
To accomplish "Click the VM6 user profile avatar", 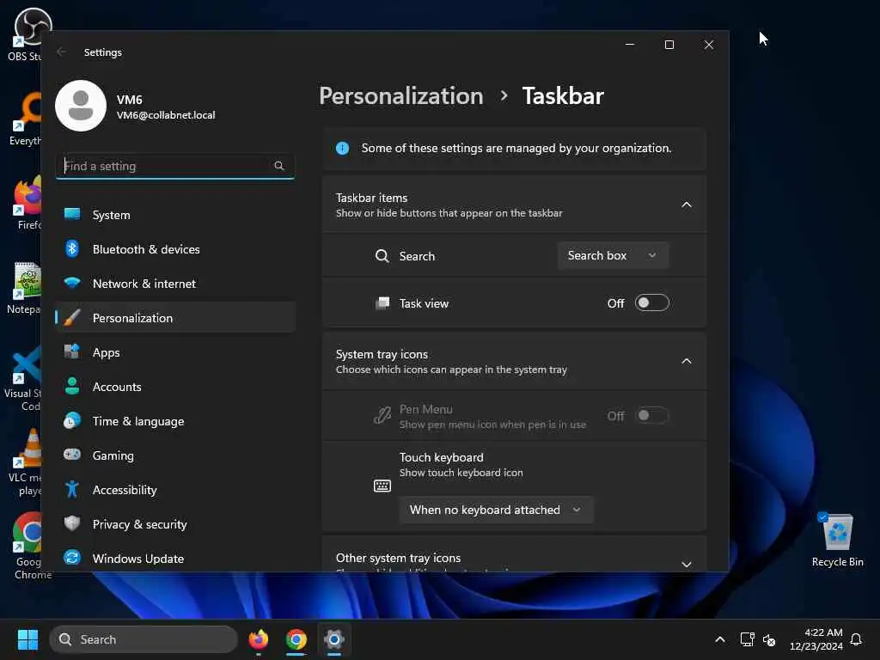I will tap(81, 106).
